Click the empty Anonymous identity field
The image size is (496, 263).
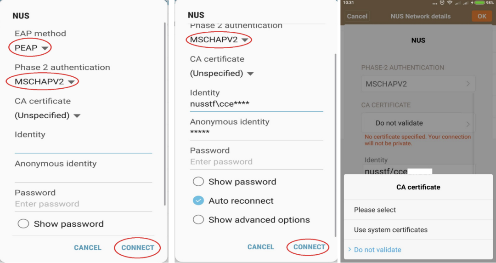[x=83, y=176]
